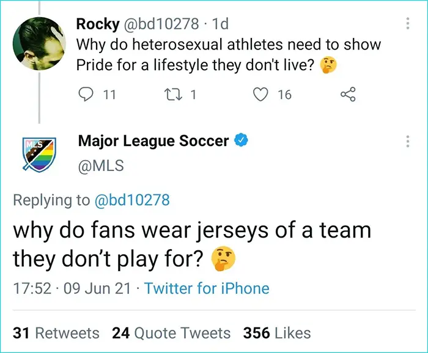Click the 17:52 · 09 Jun 21 timestamp
Screen dimensions: 428x353
tap(72, 288)
